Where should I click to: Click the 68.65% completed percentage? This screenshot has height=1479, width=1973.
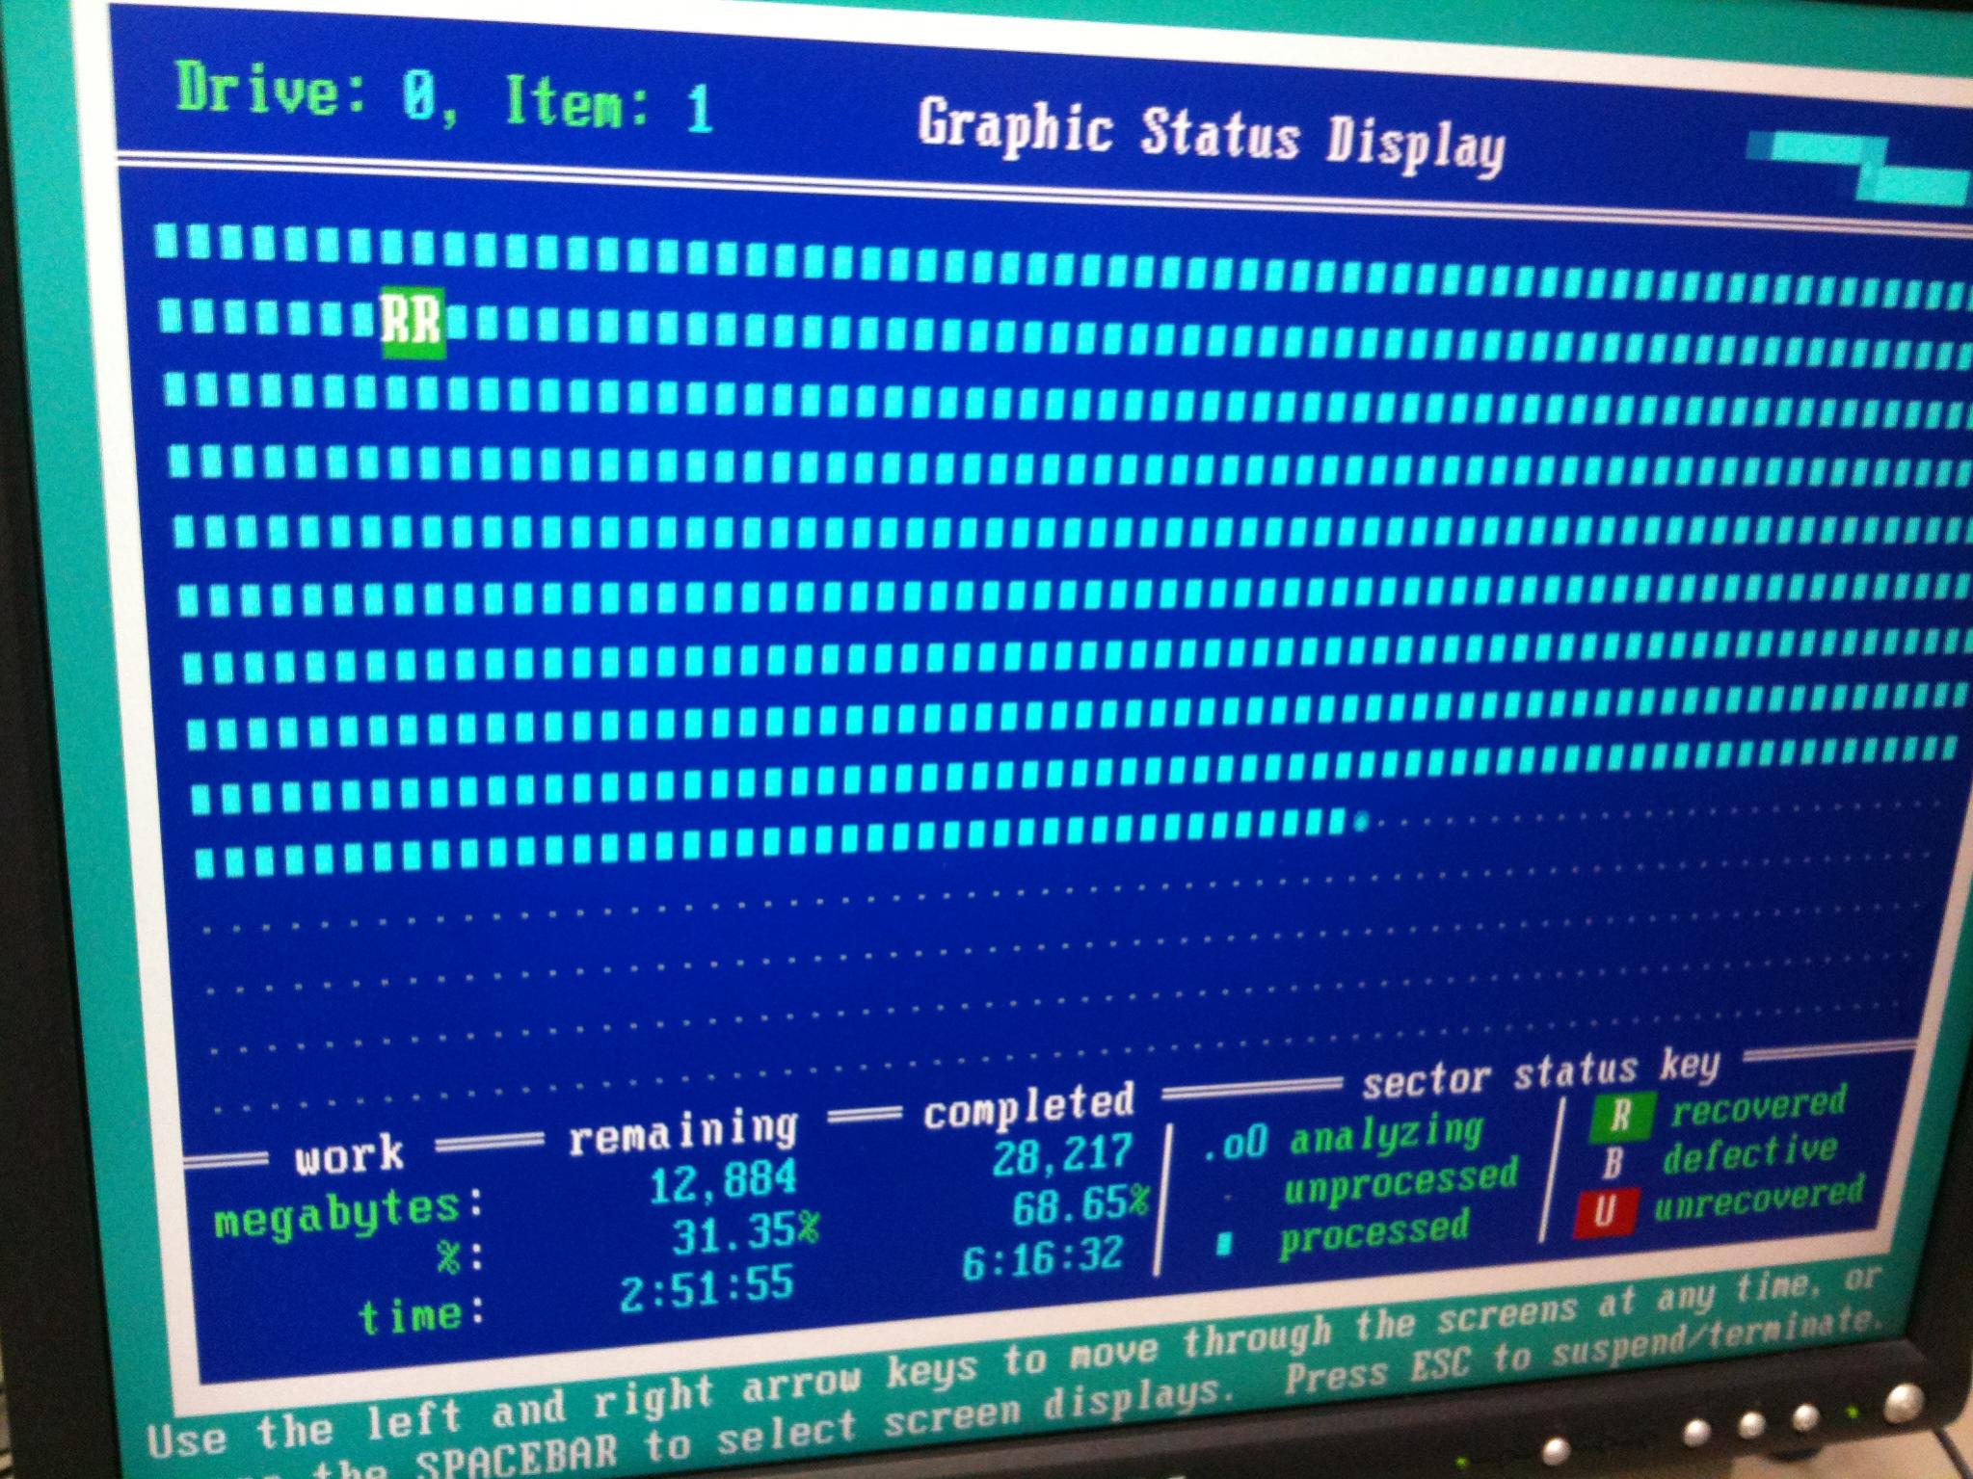(1080, 1205)
